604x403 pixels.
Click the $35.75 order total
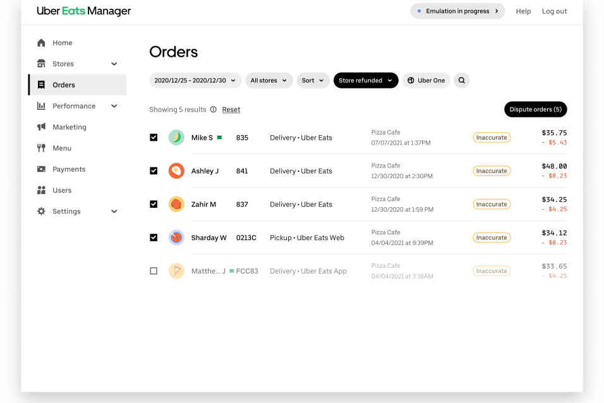pyautogui.click(x=554, y=133)
